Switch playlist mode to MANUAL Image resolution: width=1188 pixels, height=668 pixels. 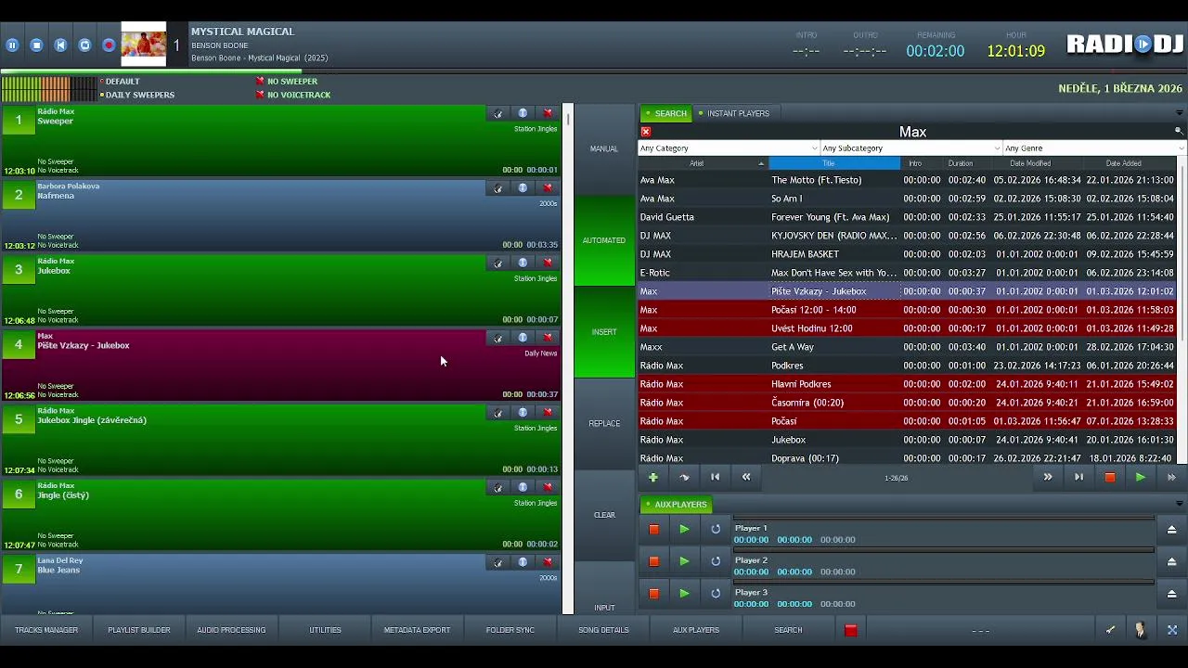pyautogui.click(x=604, y=148)
